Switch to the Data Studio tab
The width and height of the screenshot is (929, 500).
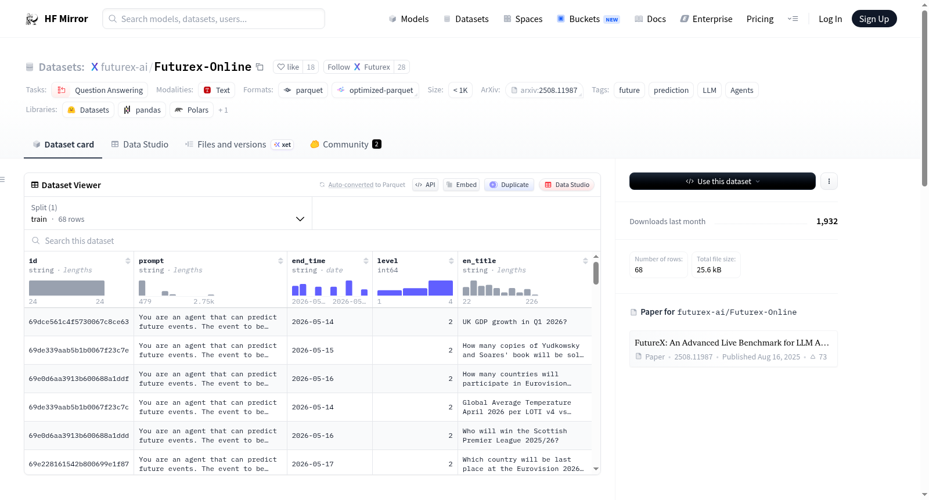coord(140,145)
